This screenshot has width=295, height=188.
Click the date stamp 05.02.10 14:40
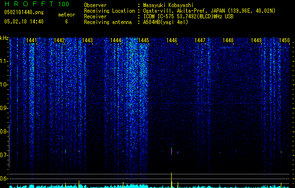click(24, 22)
